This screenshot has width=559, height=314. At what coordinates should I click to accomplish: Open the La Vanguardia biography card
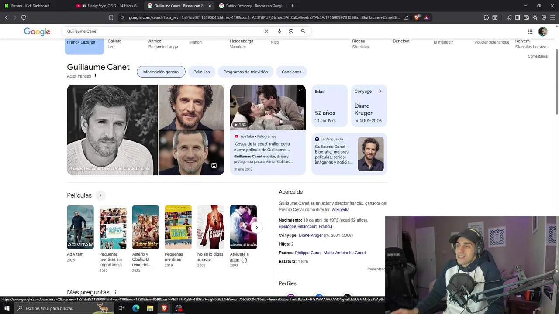click(x=349, y=154)
